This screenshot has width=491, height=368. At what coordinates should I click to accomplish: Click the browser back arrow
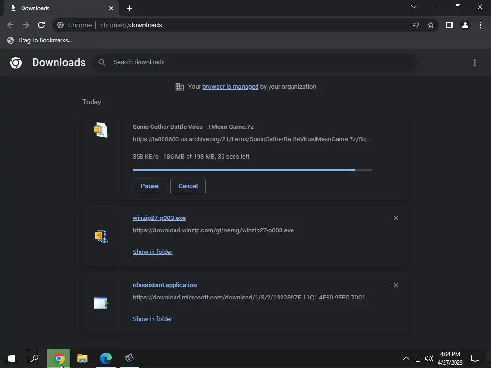coord(11,25)
